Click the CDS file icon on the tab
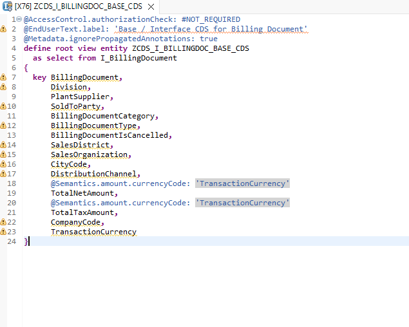409x327 pixels. coord(8,6)
